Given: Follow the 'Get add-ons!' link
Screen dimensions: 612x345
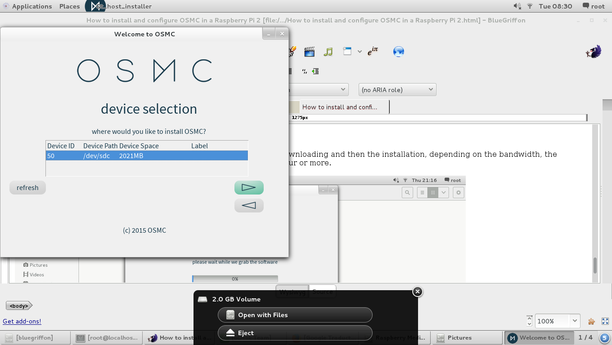Looking at the screenshot, I should [x=22, y=321].
